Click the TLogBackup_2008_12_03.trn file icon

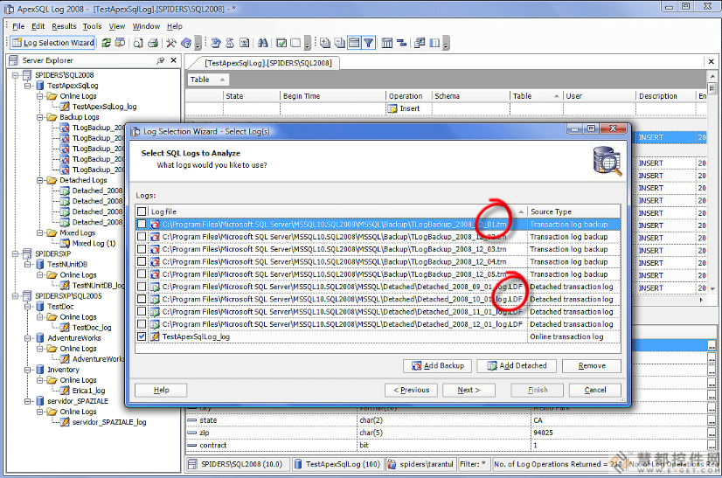click(155, 249)
